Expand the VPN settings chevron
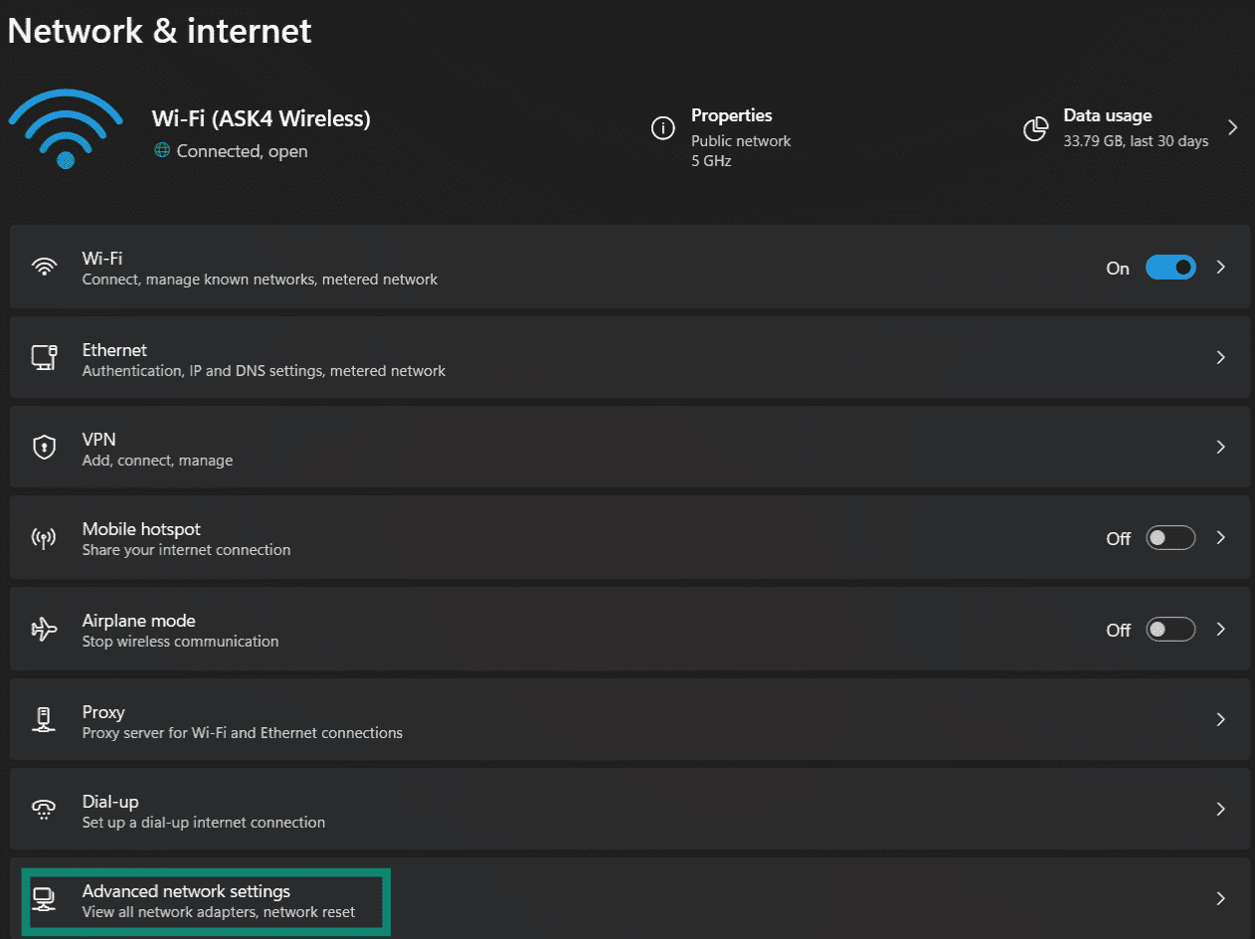Viewport: 1255px width, 939px height. [x=1221, y=447]
